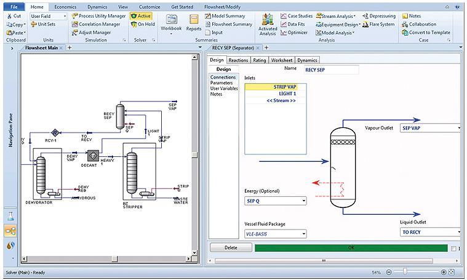Switch to Dynamics ribbon tab
Screen dimensions: 467x280
(97, 7)
